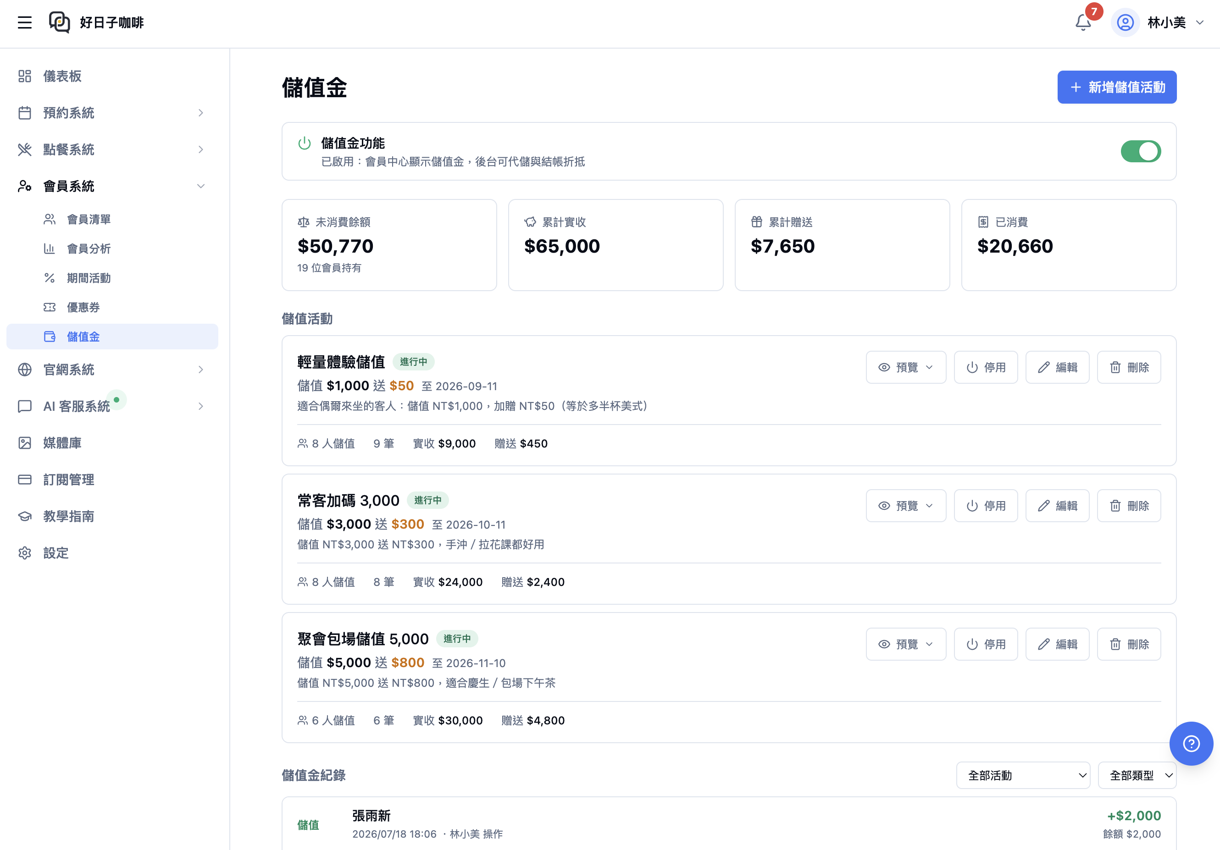Click the 進行中 badge on 輕量體驗儲值
1220x850 pixels.
click(x=413, y=362)
